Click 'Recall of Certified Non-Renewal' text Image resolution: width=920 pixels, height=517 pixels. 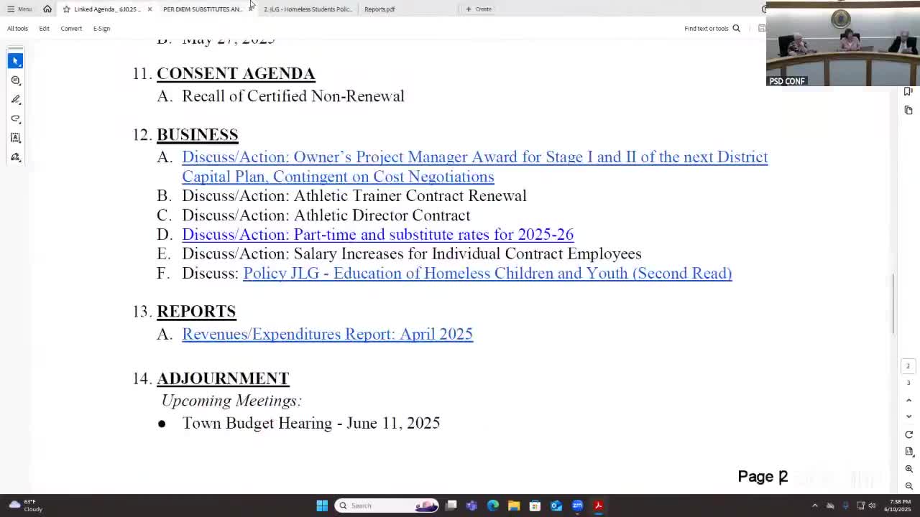click(293, 96)
